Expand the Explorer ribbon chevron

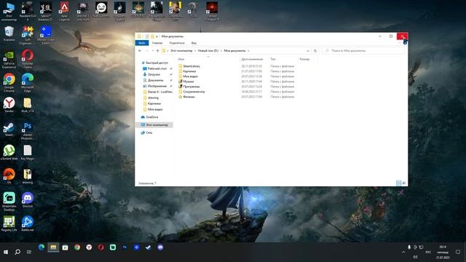(400, 43)
